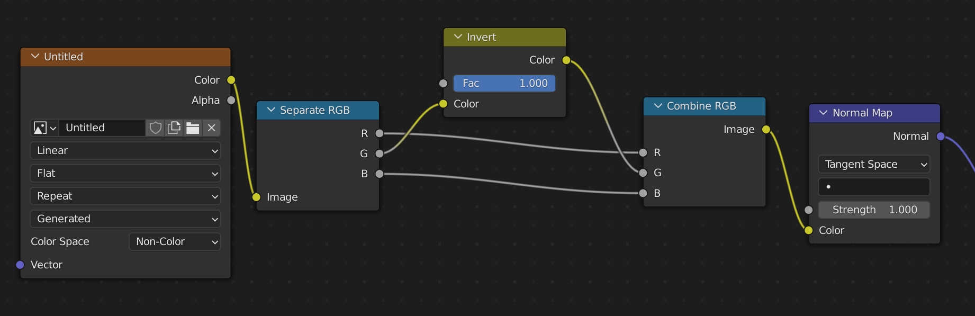This screenshot has height=316, width=975.
Task: Collapse the Normal Map node
Action: 823,113
